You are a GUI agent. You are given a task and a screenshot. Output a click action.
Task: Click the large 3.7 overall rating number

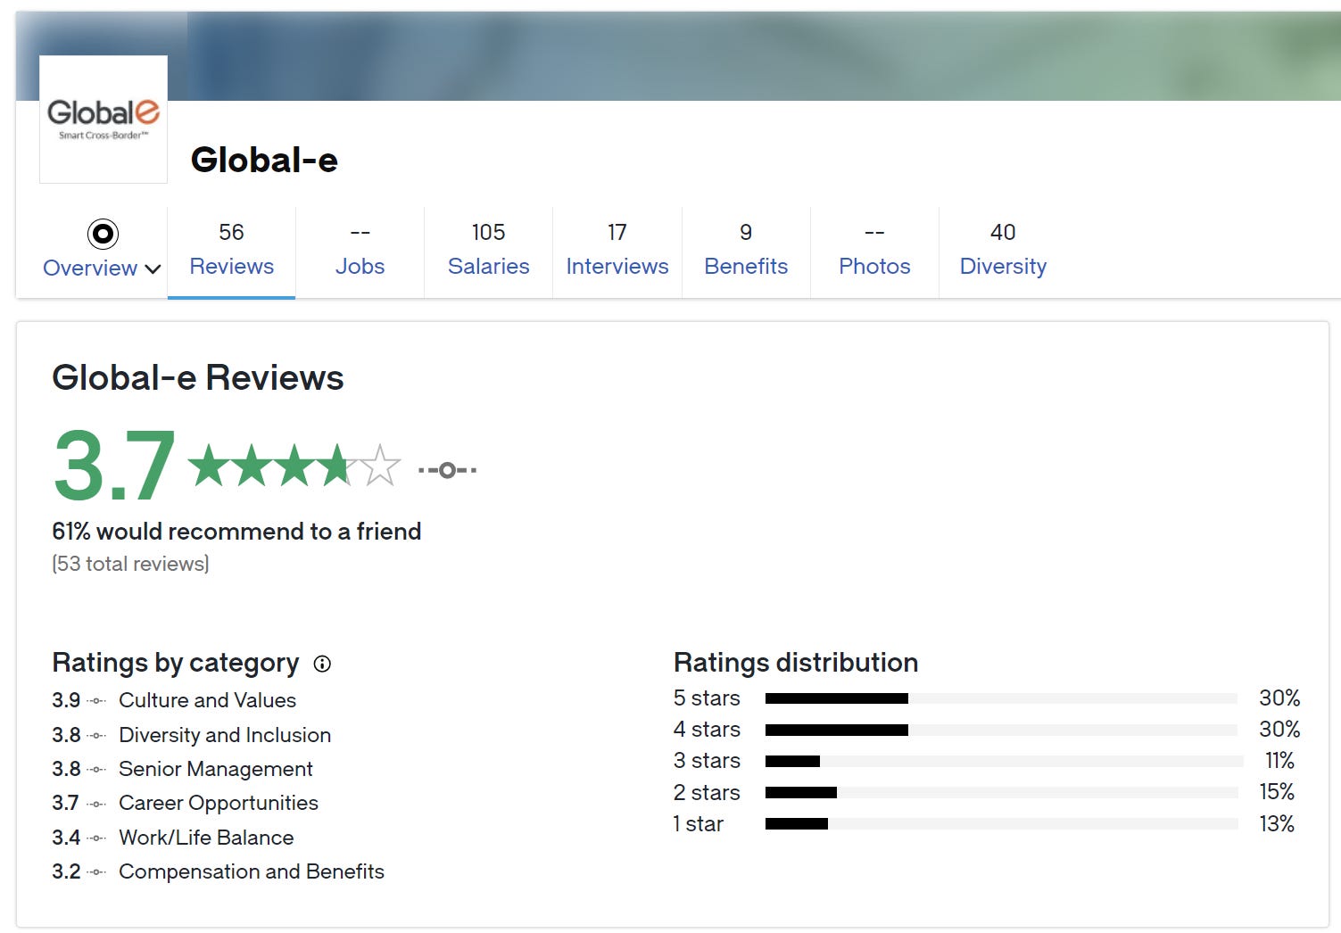[x=114, y=466]
